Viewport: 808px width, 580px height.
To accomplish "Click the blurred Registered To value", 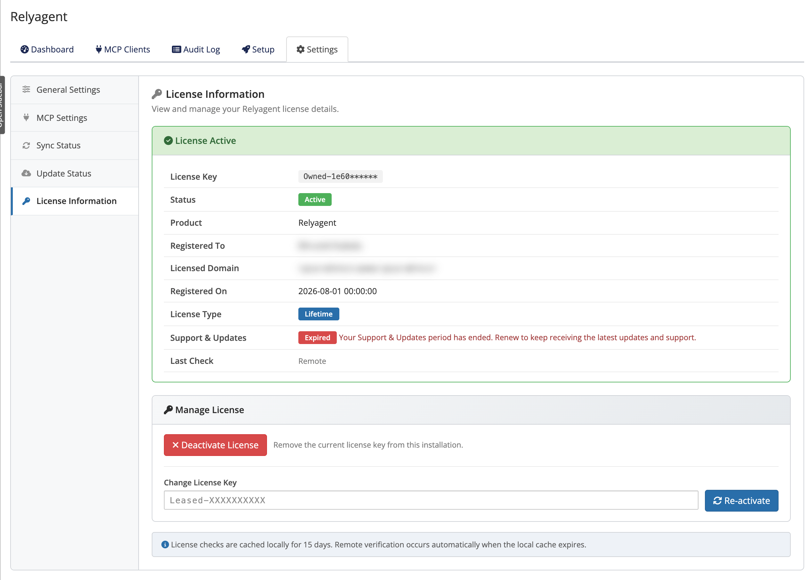I will pyautogui.click(x=330, y=246).
